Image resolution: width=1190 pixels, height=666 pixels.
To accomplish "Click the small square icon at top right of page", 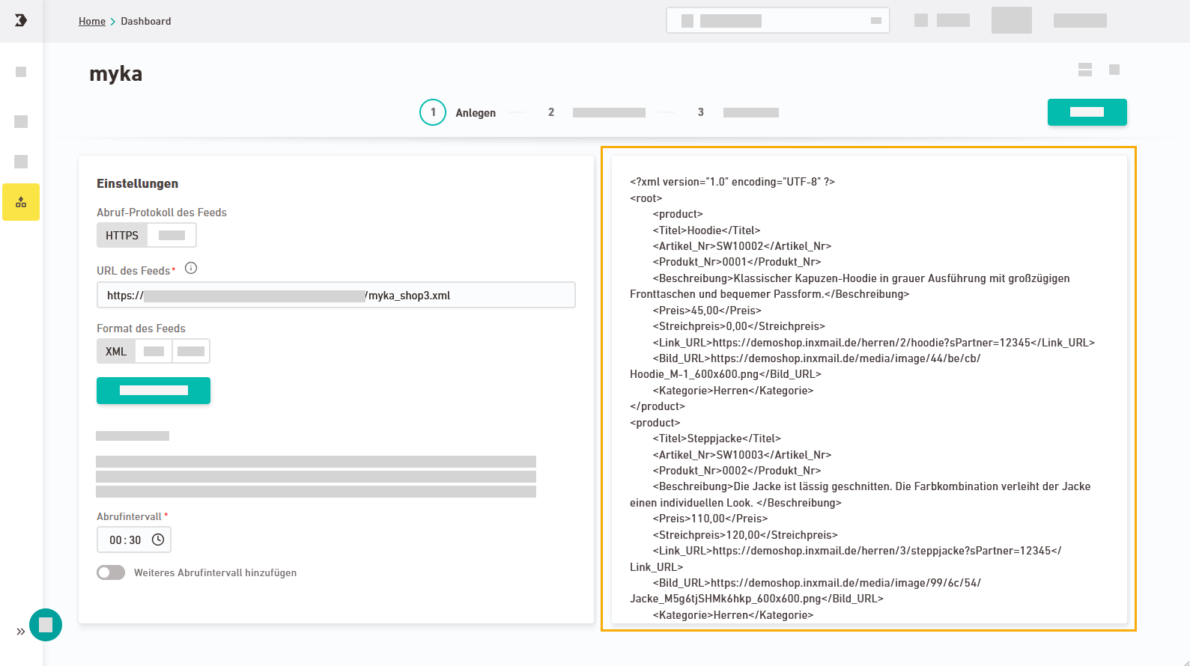I will pyautogui.click(x=1114, y=70).
